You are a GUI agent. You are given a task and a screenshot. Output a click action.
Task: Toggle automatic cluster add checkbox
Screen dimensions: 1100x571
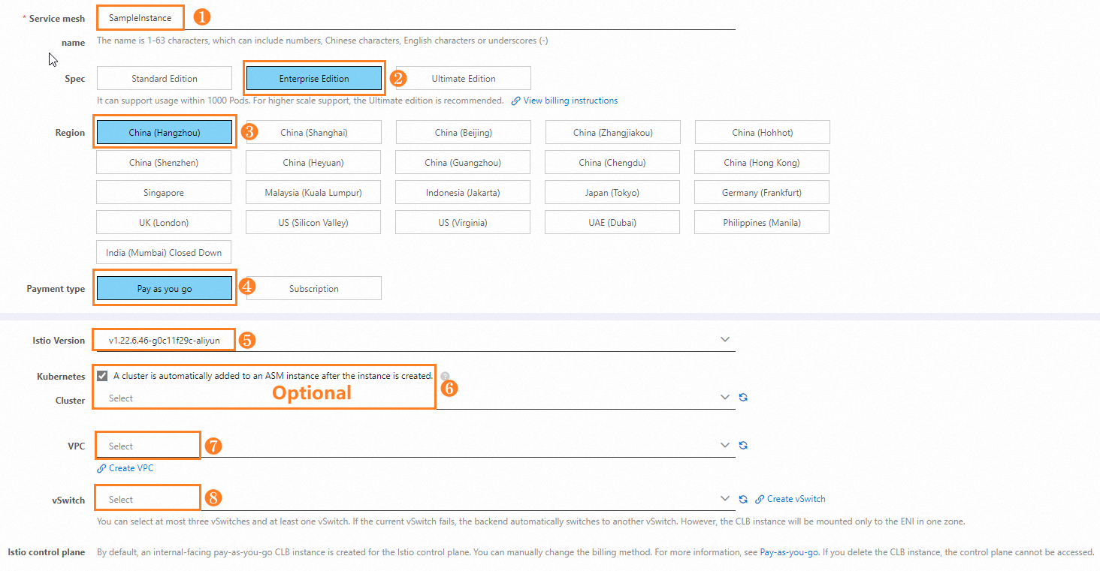pyautogui.click(x=102, y=376)
